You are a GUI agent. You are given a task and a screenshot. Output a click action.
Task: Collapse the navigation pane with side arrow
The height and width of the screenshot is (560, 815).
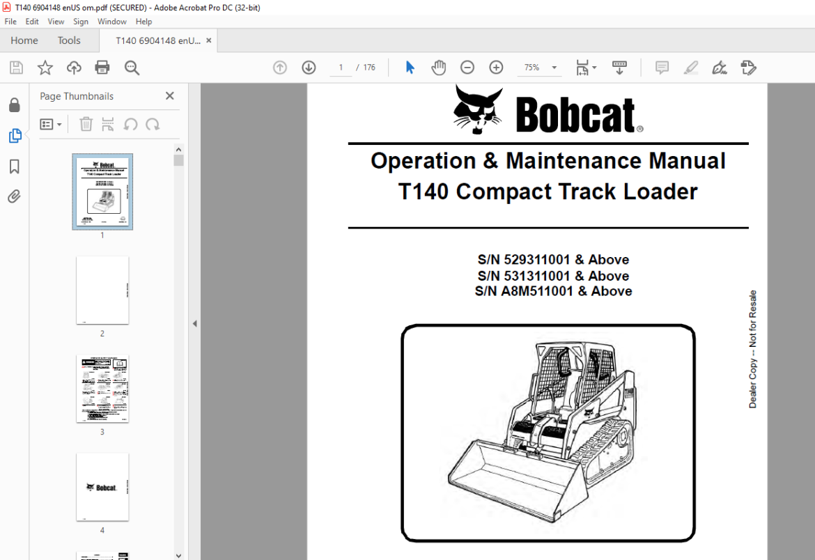click(195, 323)
